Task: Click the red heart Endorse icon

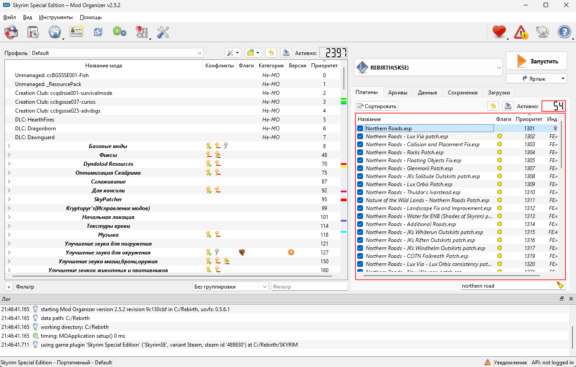Action: click(499, 32)
